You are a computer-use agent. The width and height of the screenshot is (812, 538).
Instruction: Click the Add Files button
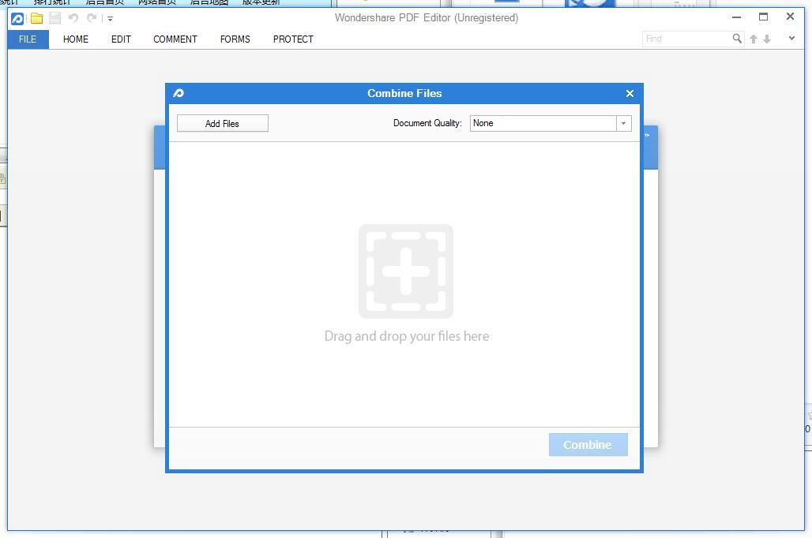tap(223, 123)
